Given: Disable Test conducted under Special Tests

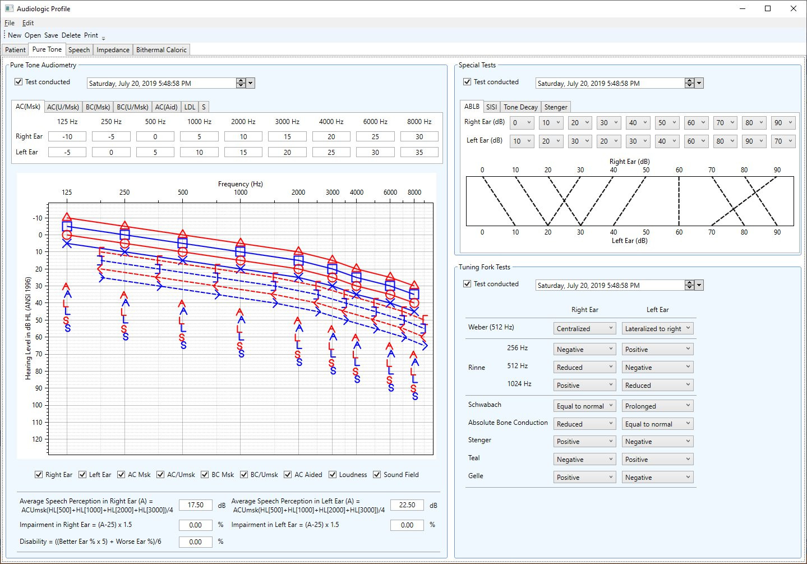Looking at the screenshot, I should point(467,82).
